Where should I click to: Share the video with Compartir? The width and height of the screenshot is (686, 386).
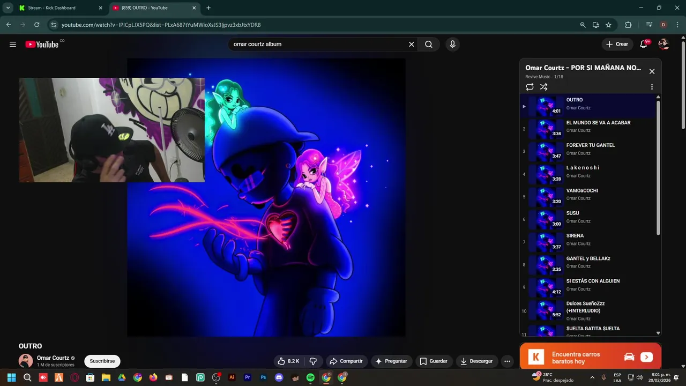click(x=346, y=361)
